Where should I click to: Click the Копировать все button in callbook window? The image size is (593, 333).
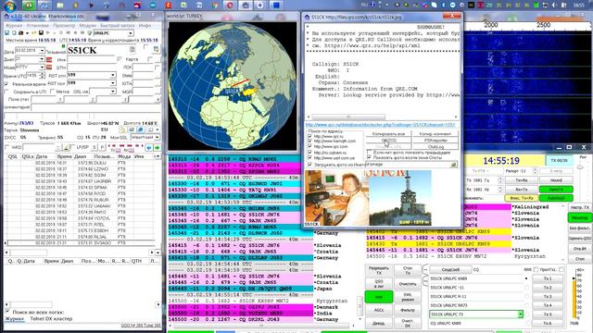click(x=388, y=134)
